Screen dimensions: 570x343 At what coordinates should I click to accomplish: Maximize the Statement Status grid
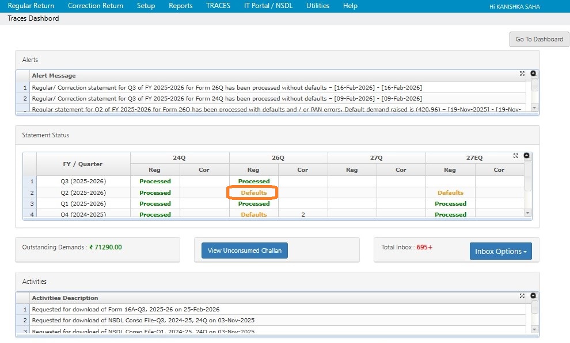coord(516,156)
